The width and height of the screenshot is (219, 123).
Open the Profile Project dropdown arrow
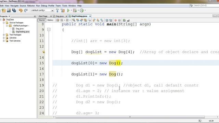pyautogui.click(x=85, y=10)
